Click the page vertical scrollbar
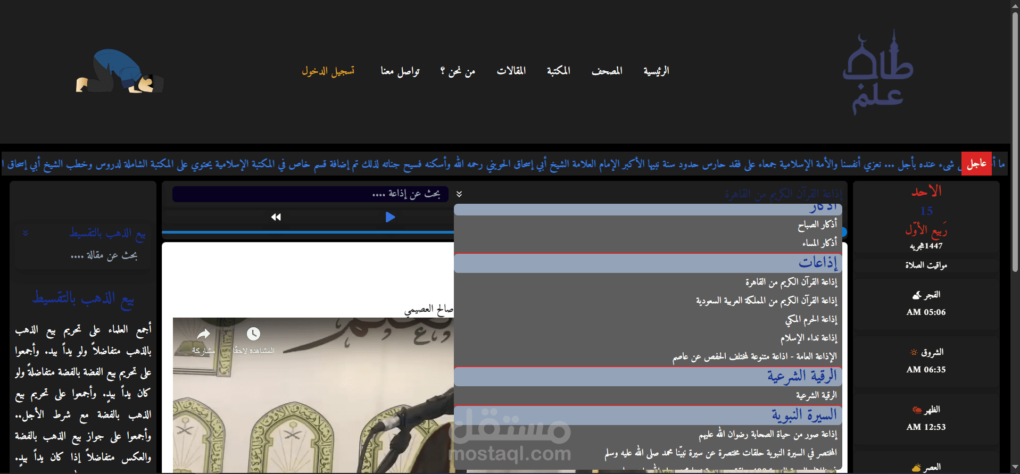This screenshot has width=1020, height=474. tap(1015, 141)
